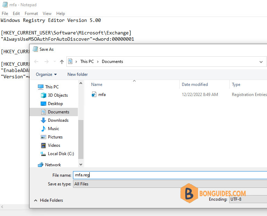
Task: Open address bar history dropdown
Action: coord(261,62)
